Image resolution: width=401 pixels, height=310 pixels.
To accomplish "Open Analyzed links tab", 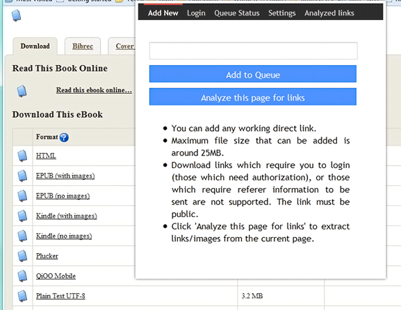I will click(329, 13).
